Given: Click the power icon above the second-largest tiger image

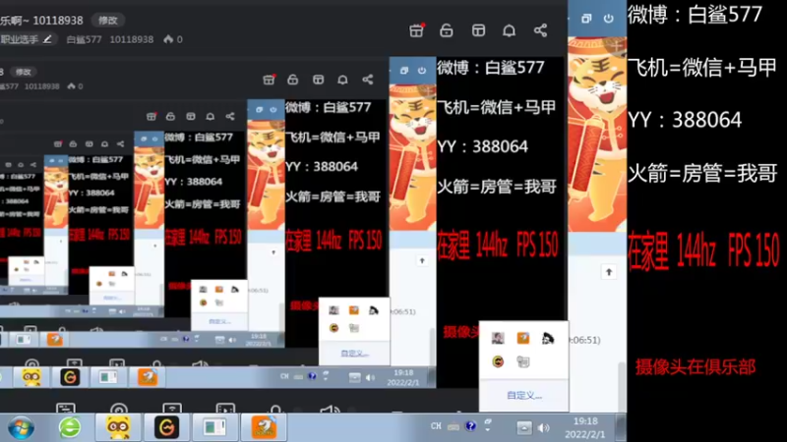Looking at the screenshot, I should (x=422, y=70).
